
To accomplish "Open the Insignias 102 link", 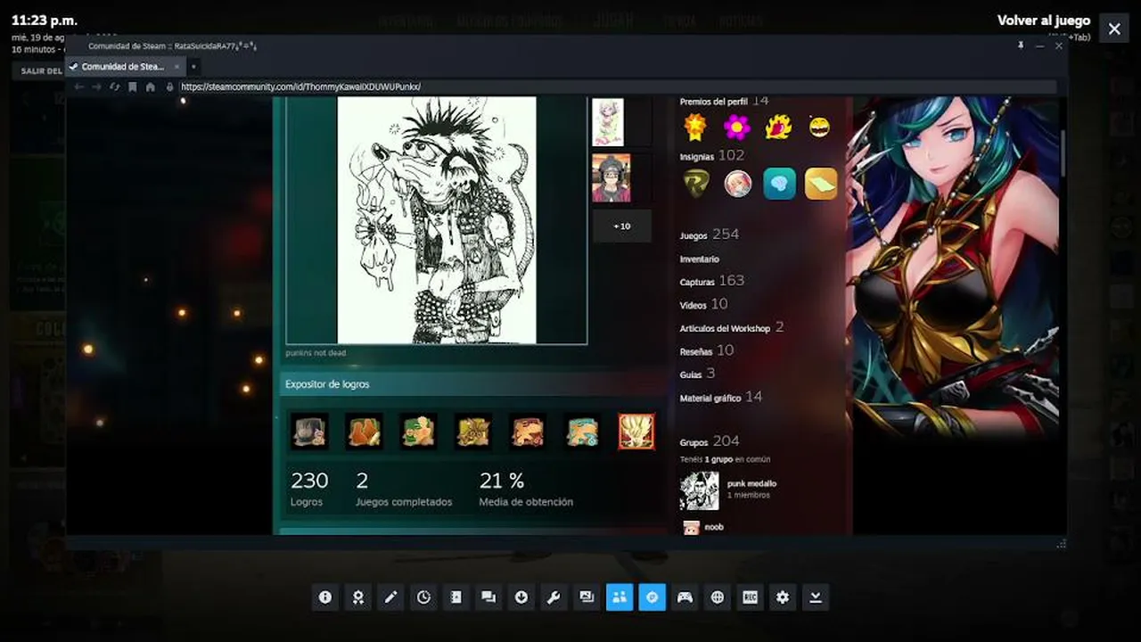I will click(x=711, y=155).
